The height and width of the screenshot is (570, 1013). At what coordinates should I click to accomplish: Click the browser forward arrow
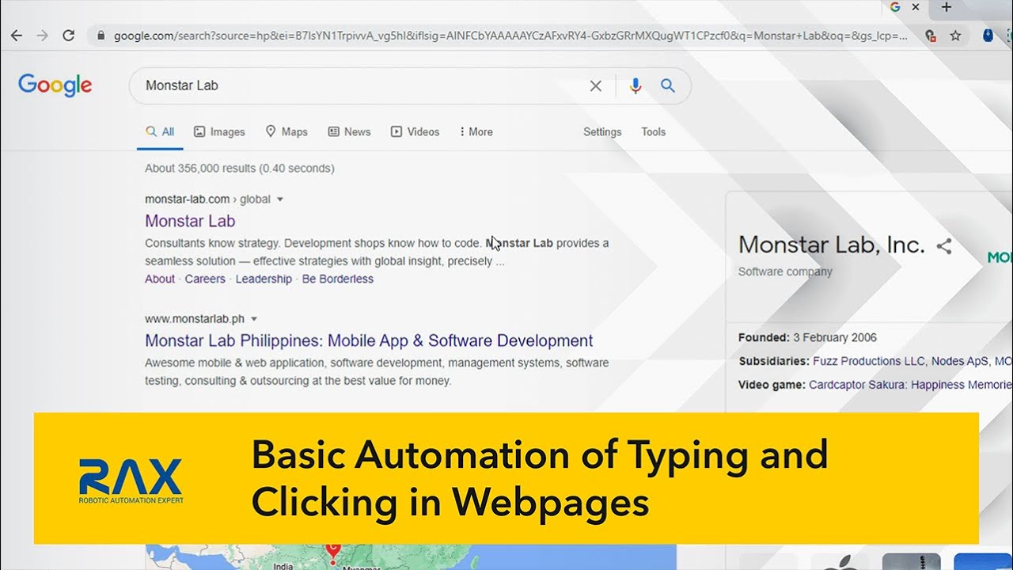click(x=43, y=36)
